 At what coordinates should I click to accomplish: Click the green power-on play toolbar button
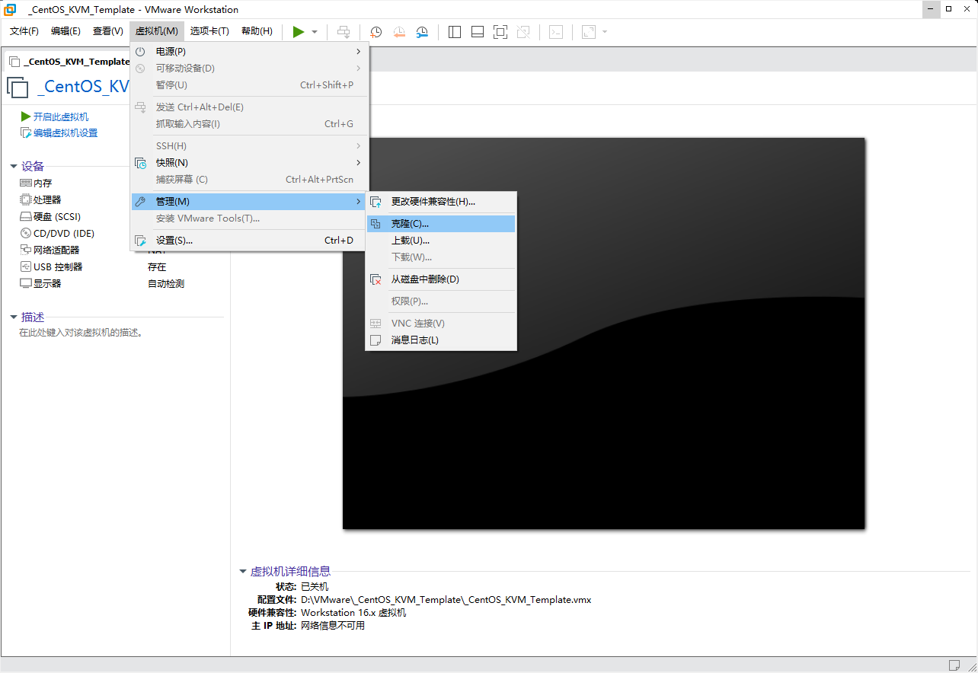pyautogui.click(x=299, y=31)
